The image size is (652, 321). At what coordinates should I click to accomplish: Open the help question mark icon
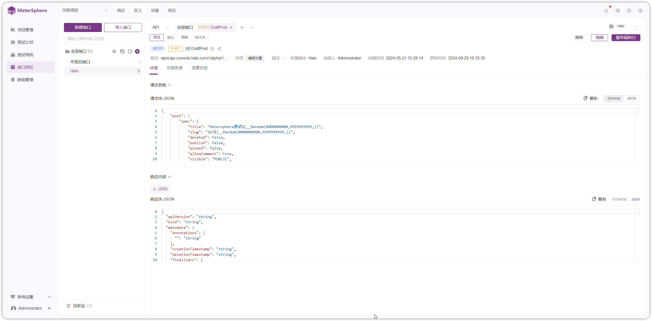(x=629, y=11)
